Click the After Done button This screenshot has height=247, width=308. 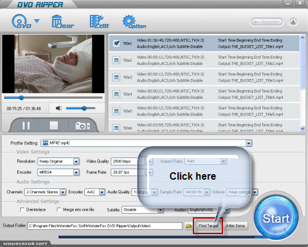click(235, 226)
